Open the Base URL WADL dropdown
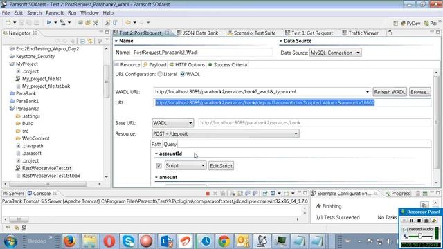This screenshot has width=443, height=249. tap(172, 123)
